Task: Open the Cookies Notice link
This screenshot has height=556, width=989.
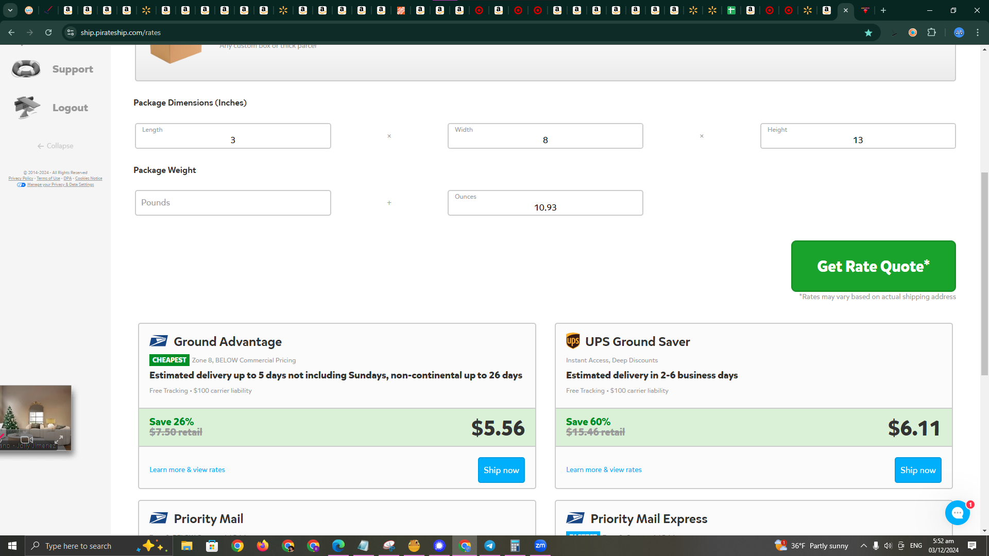Action: click(89, 179)
